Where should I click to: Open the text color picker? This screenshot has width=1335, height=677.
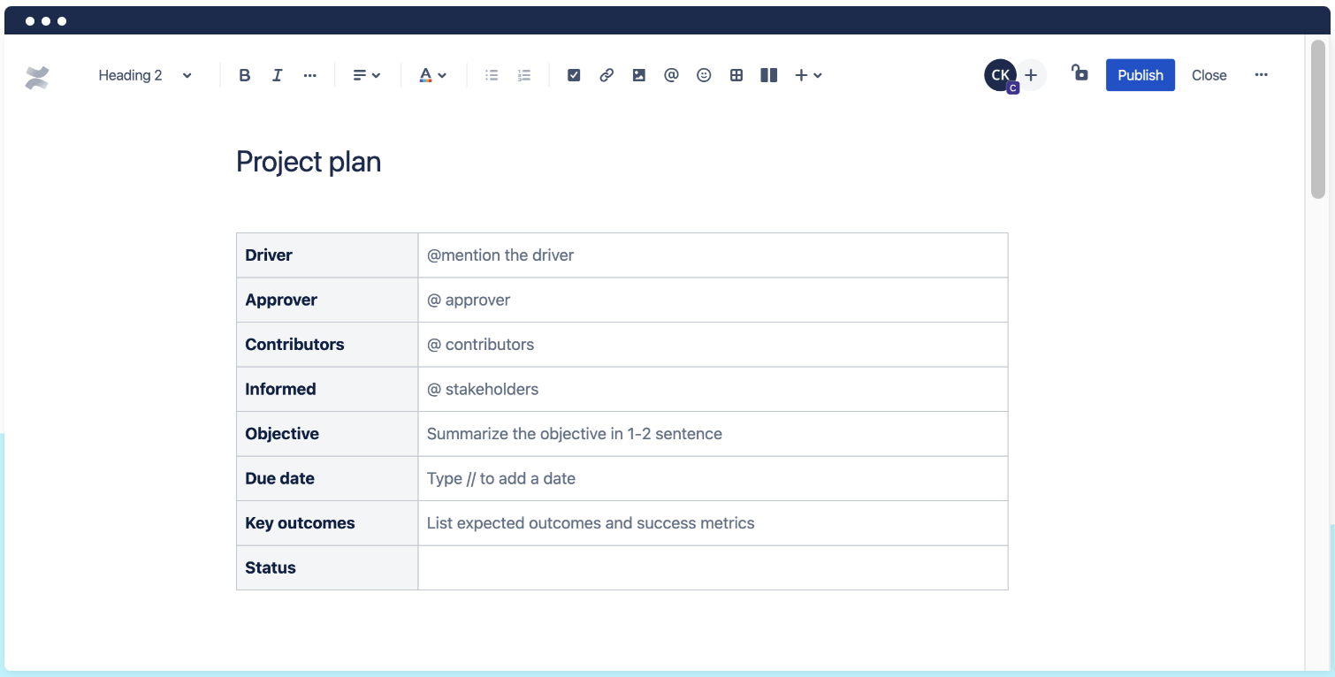point(432,75)
